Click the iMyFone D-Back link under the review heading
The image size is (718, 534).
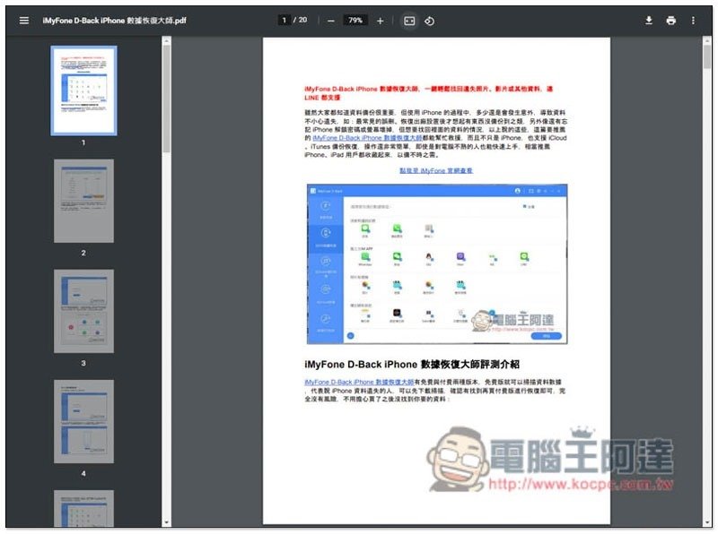[359, 382]
